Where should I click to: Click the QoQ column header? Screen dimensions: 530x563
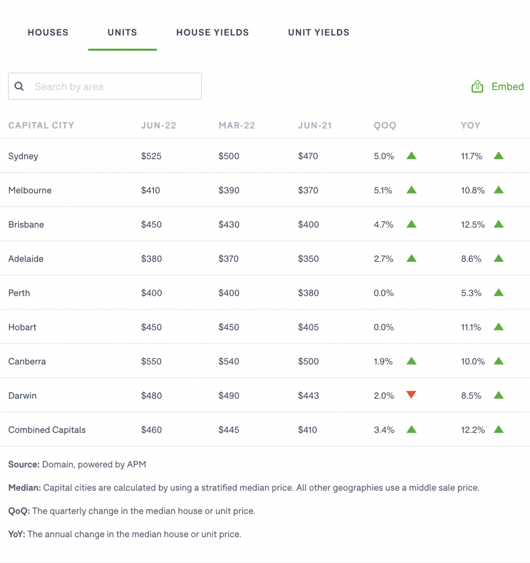[x=385, y=125]
